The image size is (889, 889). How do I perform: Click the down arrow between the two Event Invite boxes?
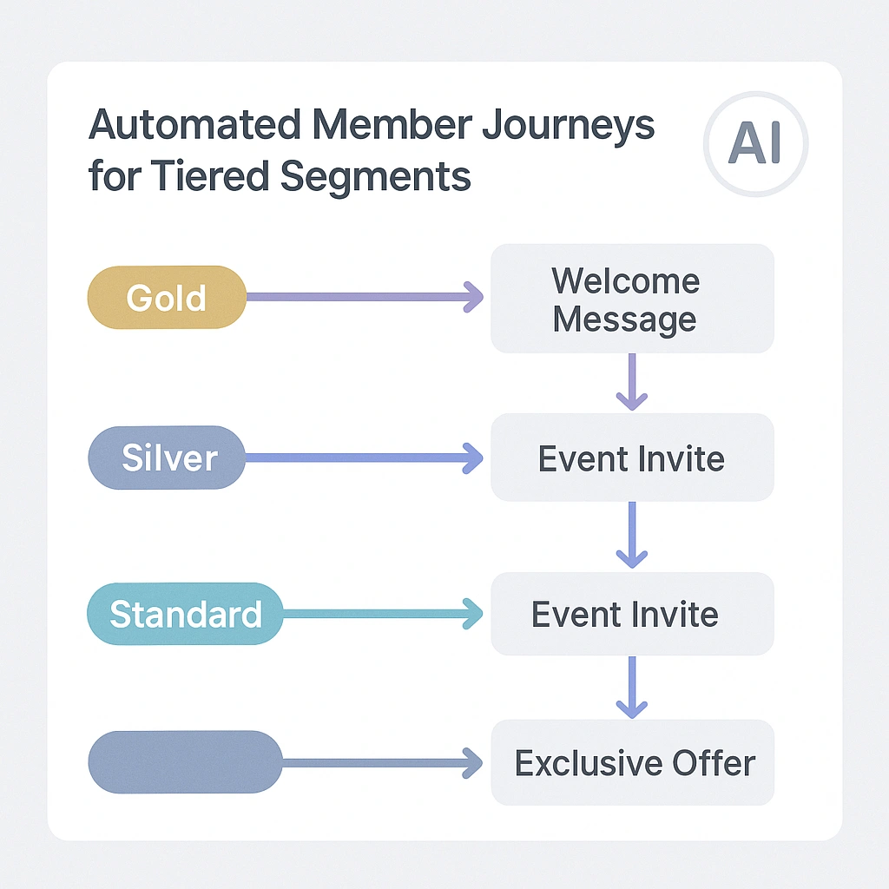tap(631, 535)
